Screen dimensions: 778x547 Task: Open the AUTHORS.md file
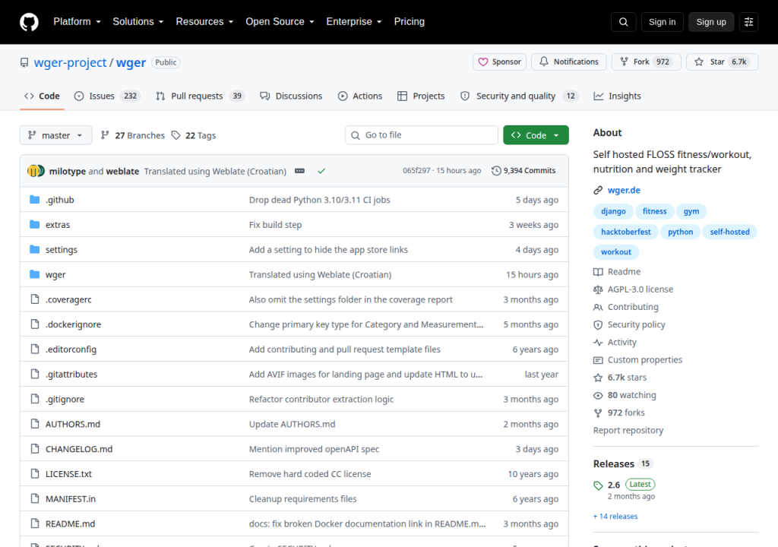(x=73, y=424)
